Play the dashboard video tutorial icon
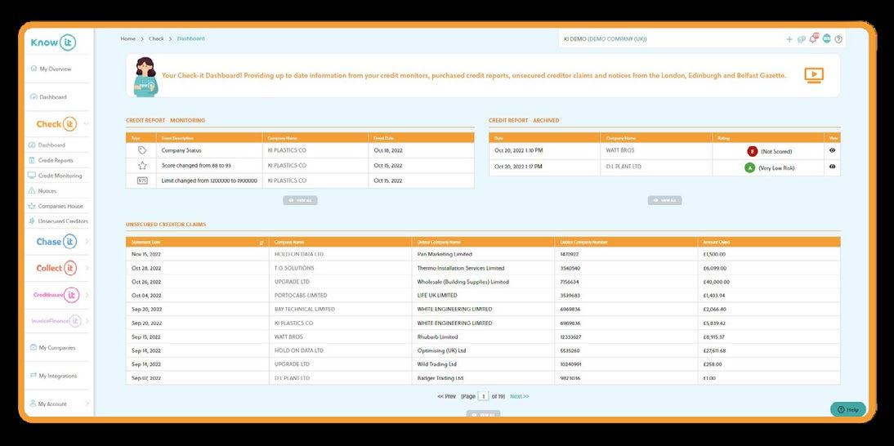Image resolution: width=894 pixels, height=446 pixels. (x=814, y=75)
